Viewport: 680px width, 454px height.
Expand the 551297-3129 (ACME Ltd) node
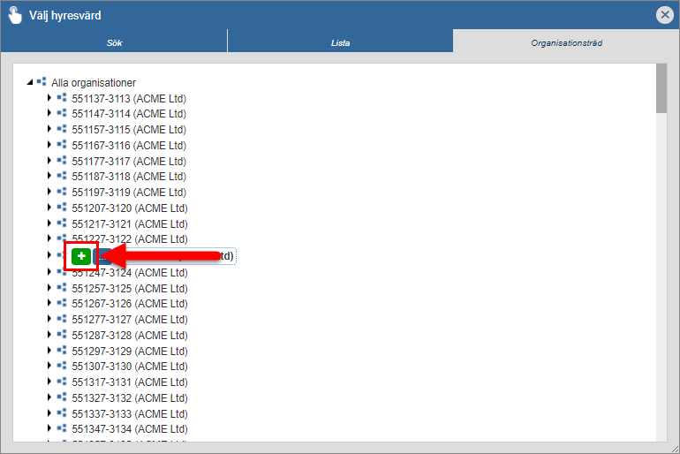(x=50, y=351)
